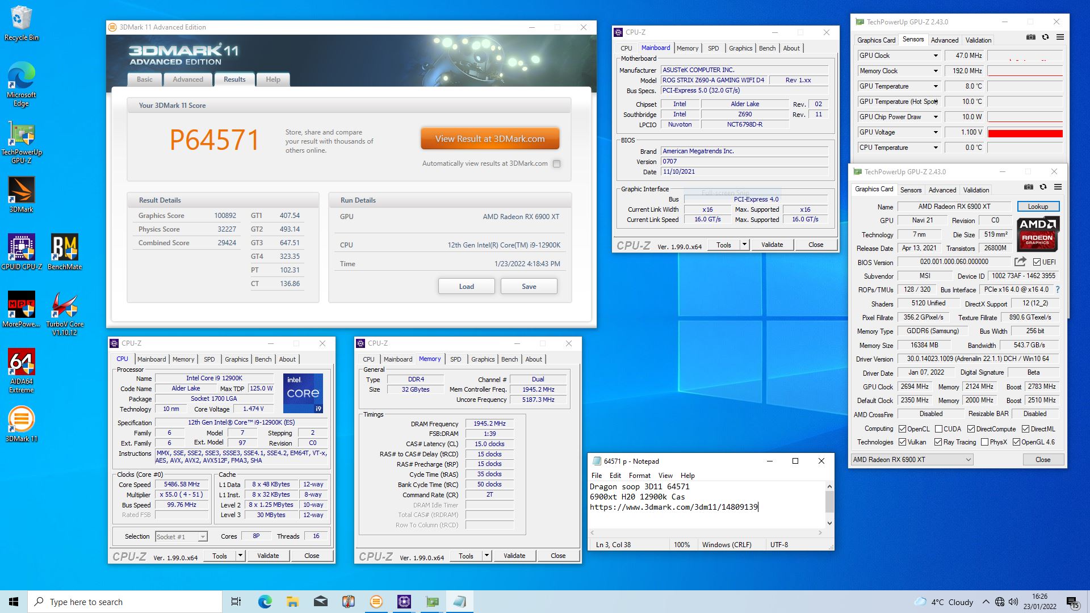Open Tools dropdown arrow in CPU-Z Mainboard window

[744, 245]
